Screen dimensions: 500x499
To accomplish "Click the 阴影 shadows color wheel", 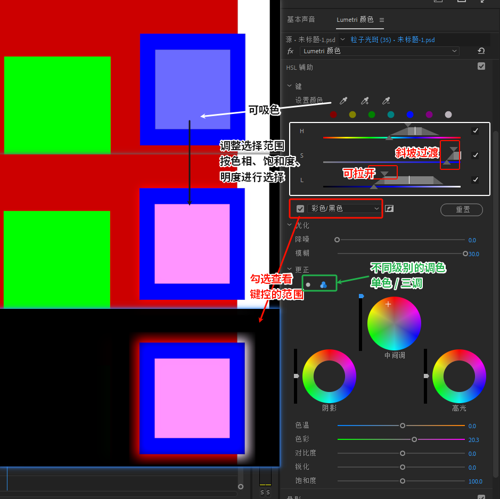I will 329,376.
